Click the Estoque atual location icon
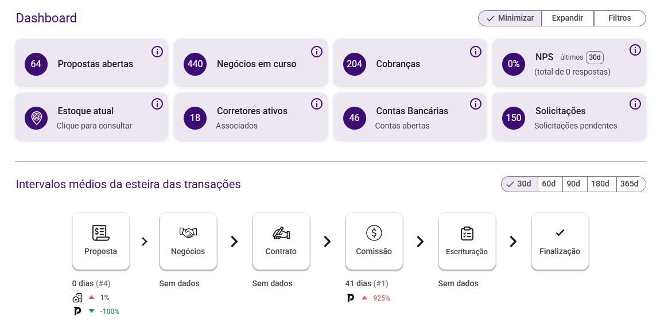The height and width of the screenshot is (331, 672). (x=36, y=118)
